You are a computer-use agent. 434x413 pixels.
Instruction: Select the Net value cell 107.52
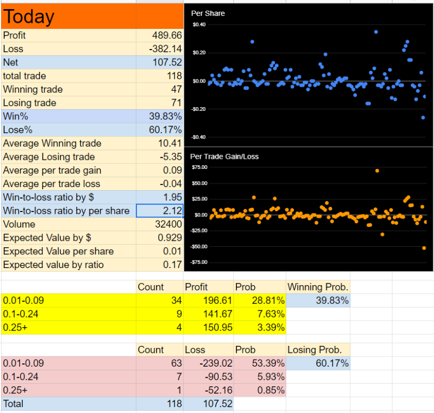click(x=160, y=62)
